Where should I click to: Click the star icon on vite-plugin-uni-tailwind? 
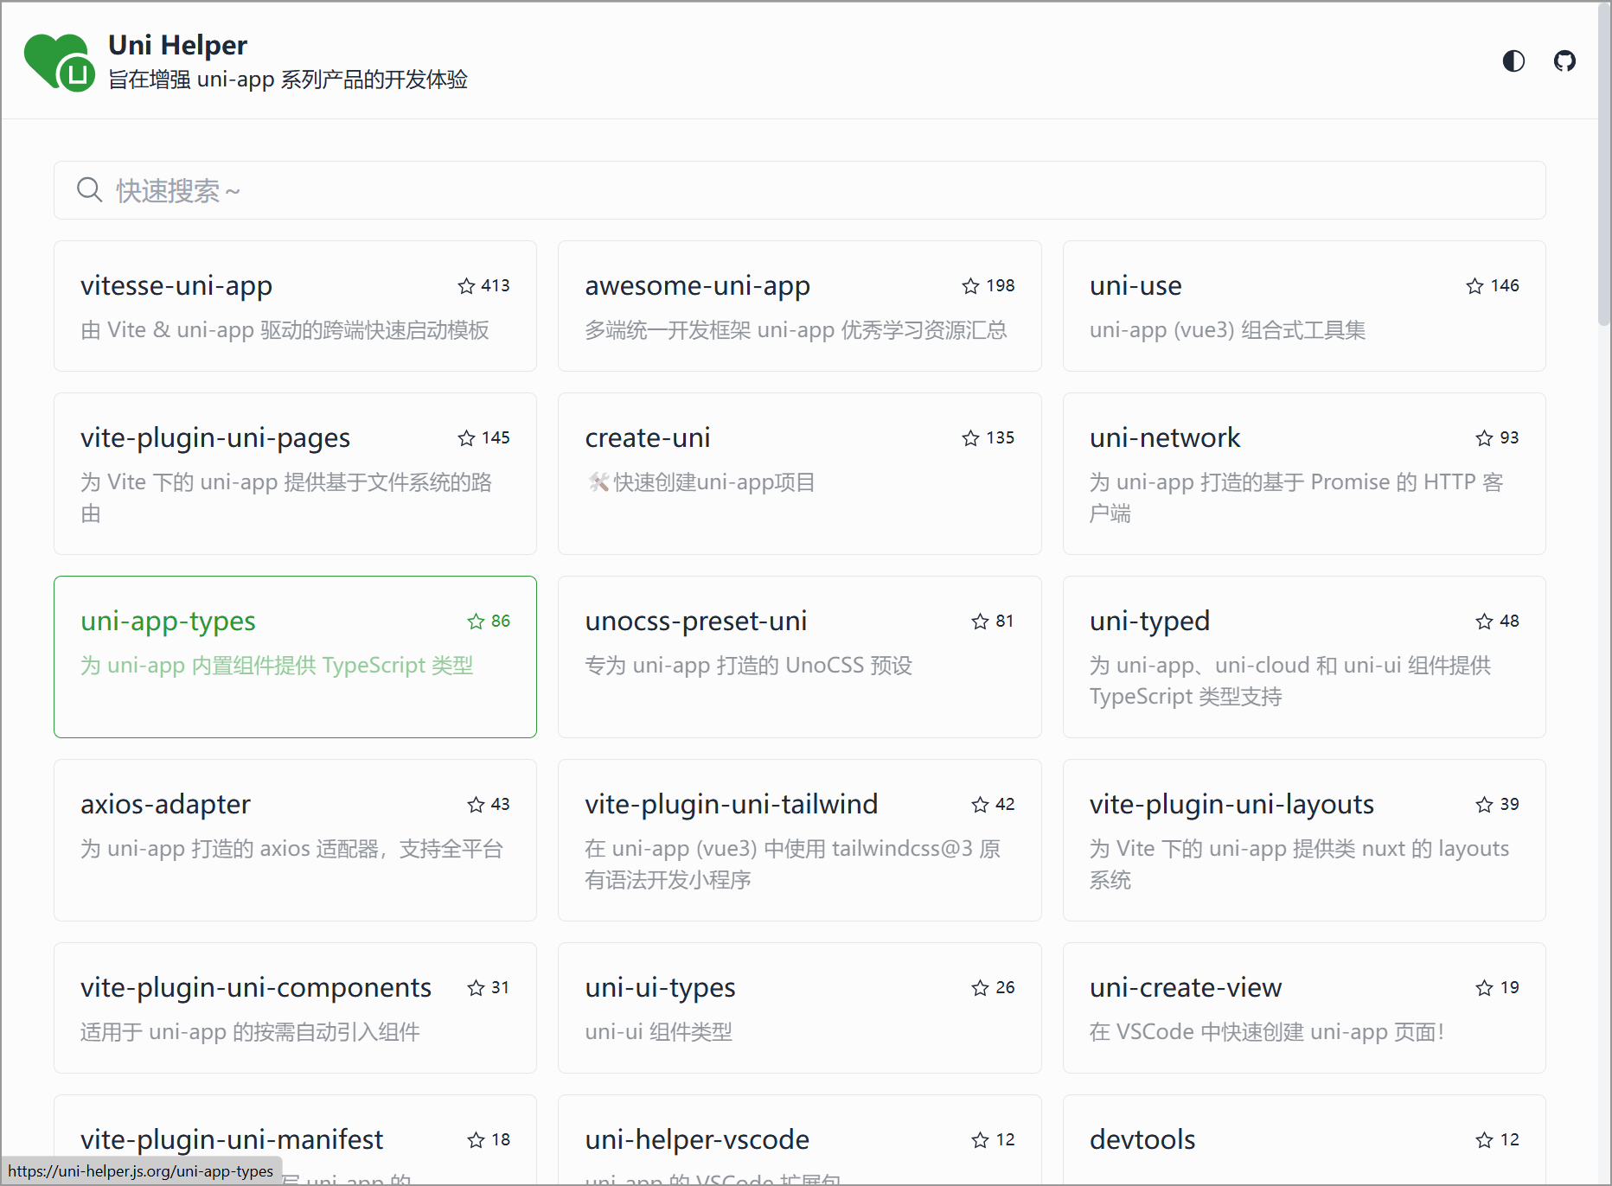coord(980,805)
